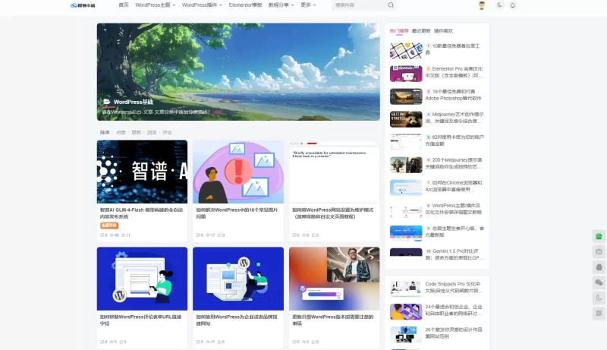Image resolution: width=607 pixels, height=350 pixels.
Task: Open the user avatar menu
Action: pos(482,5)
